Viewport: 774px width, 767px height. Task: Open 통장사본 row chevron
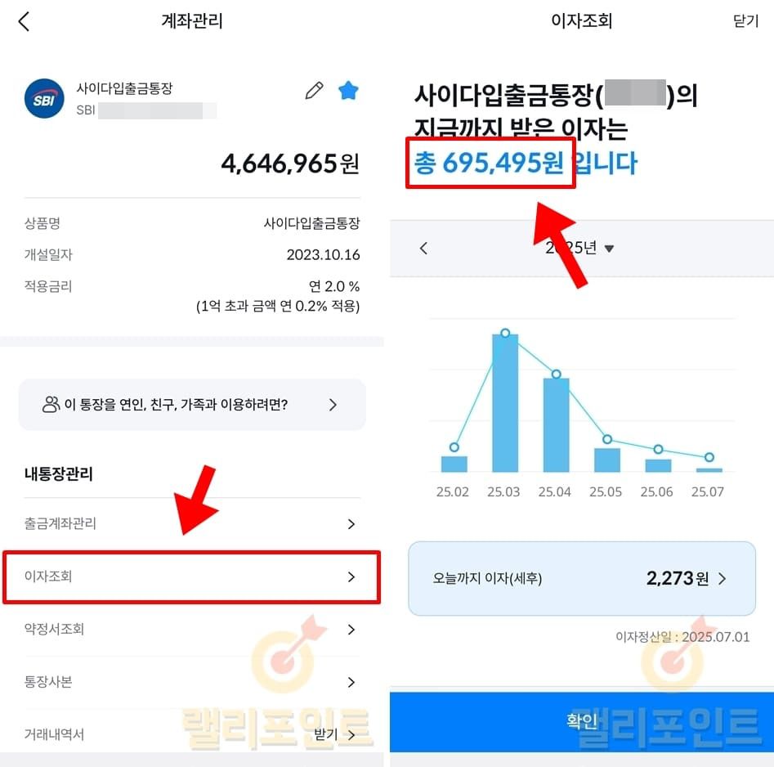point(351,682)
